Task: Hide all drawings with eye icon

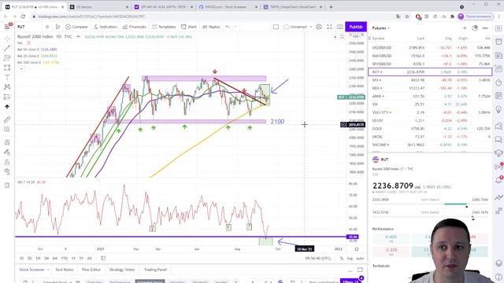Action: click(7, 171)
